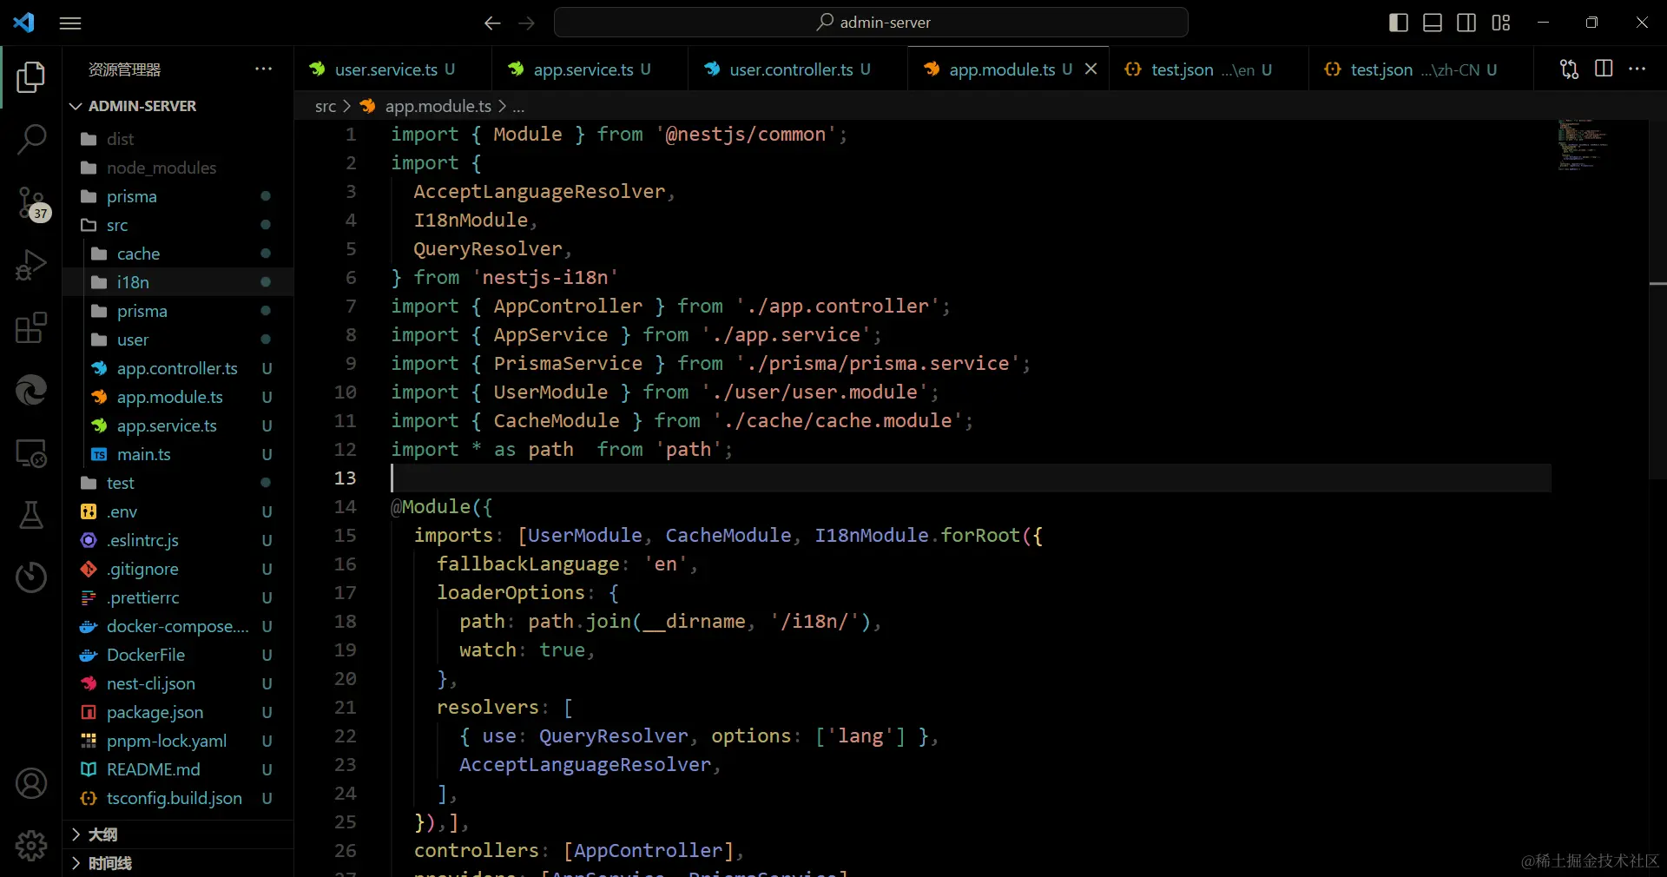Open the Extensions view
The height and width of the screenshot is (877, 1667).
click(31, 328)
